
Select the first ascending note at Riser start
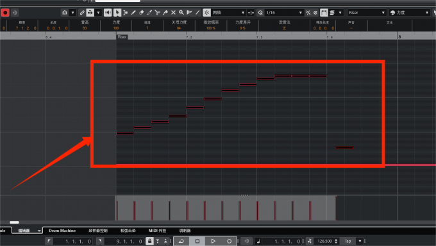(125, 133)
